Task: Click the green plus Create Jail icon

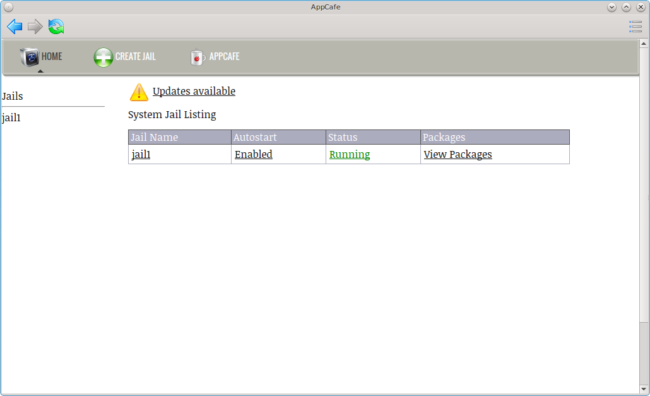Action: point(103,57)
